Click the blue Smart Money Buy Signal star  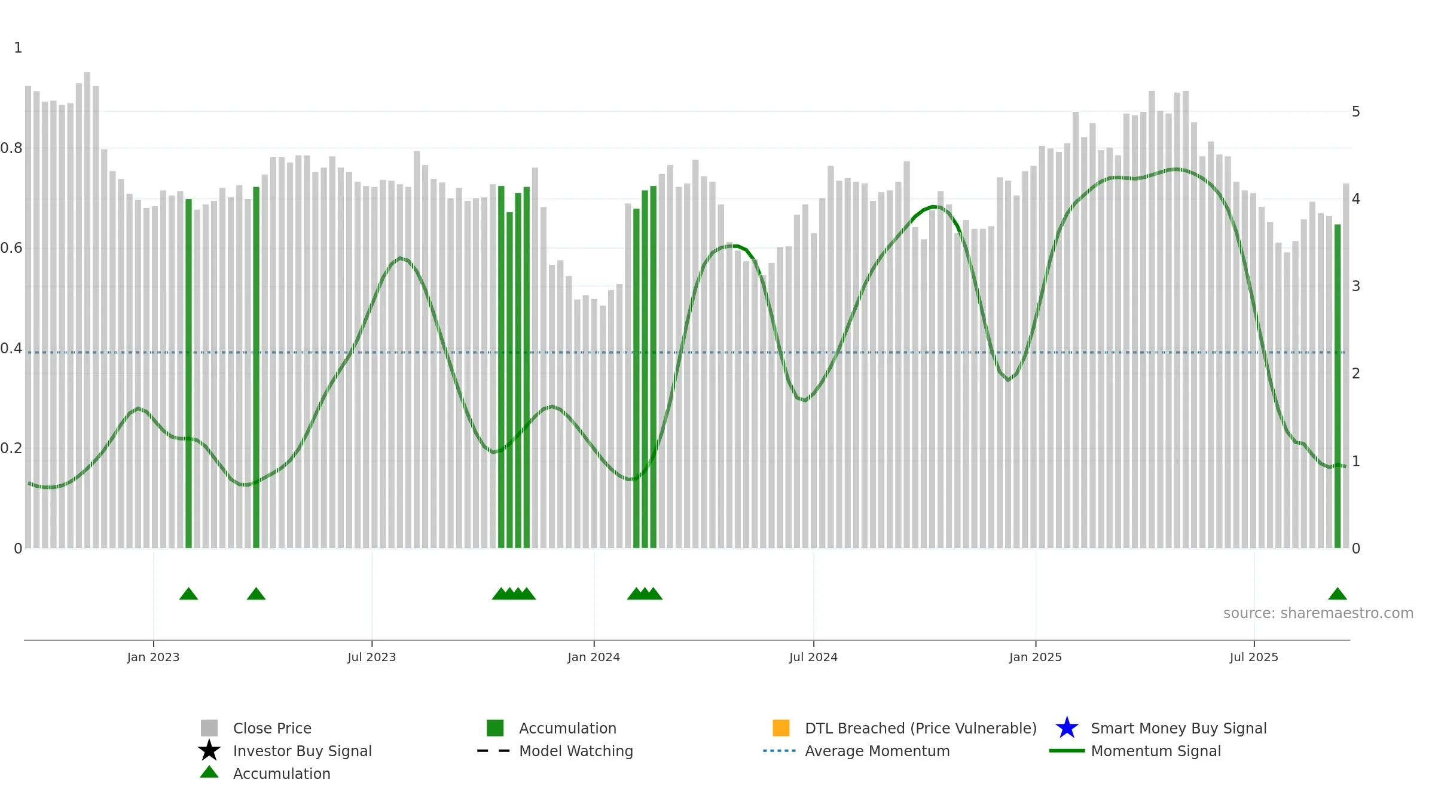pyautogui.click(x=1067, y=728)
